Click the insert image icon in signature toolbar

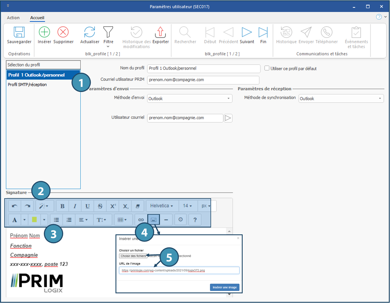click(x=154, y=220)
